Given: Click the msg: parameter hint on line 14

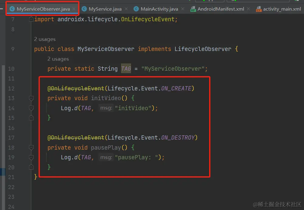Looking at the screenshot, I should 106,108.
